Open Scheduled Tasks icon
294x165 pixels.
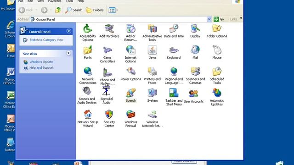coord(217,71)
